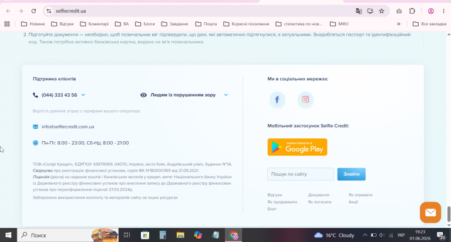Click the page vertical scrollbar thumb

pos(449,214)
